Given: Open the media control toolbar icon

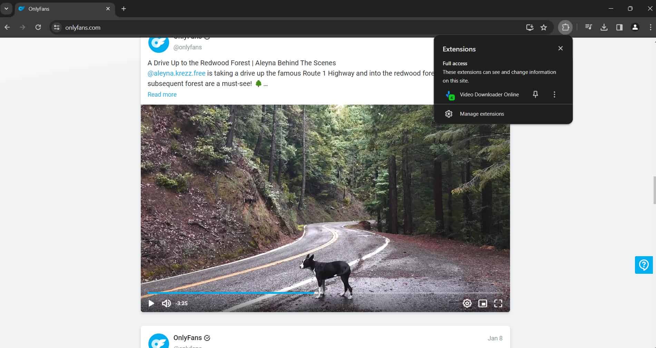Looking at the screenshot, I should pyautogui.click(x=589, y=27).
